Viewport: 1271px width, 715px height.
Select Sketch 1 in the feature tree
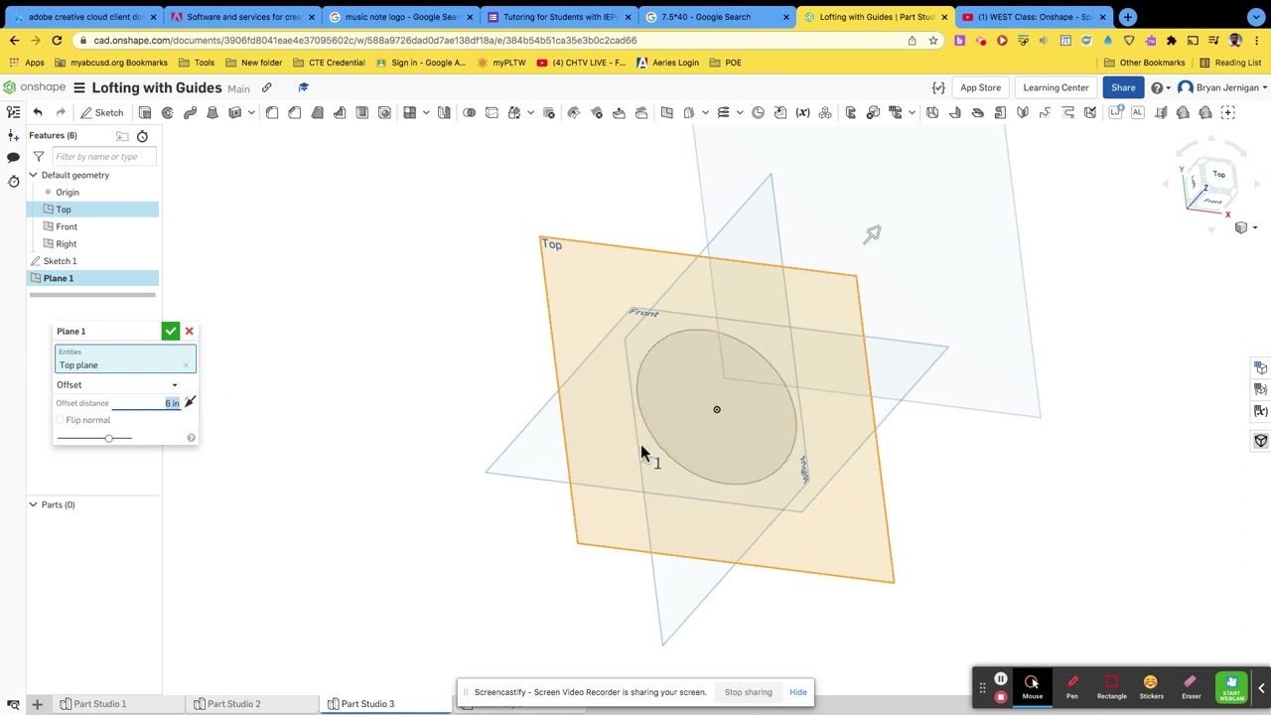coord(60,261)
